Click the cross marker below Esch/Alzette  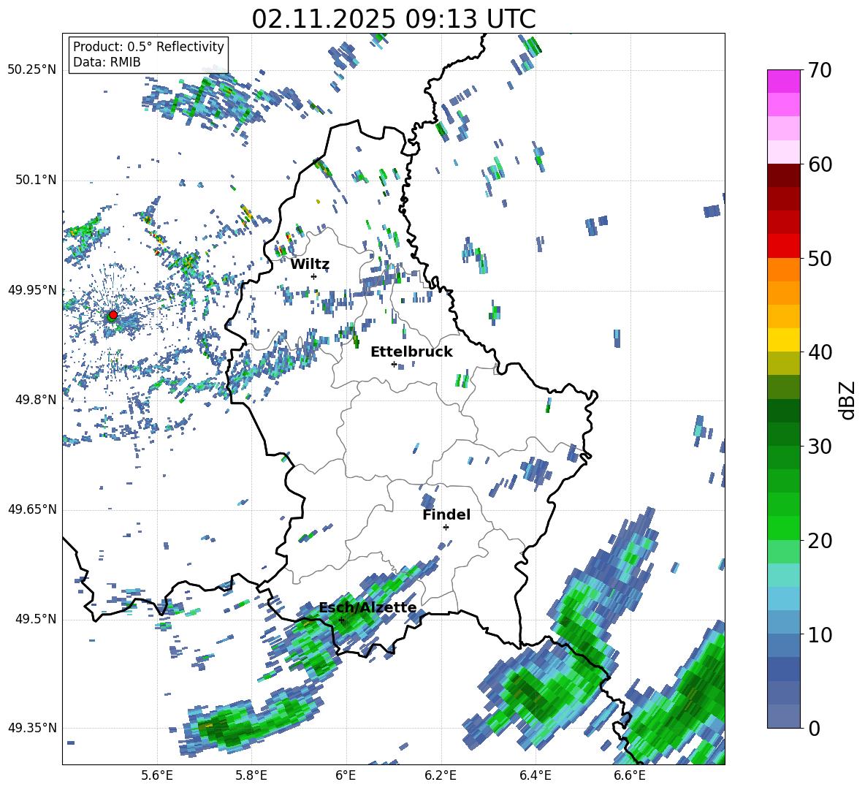pos(341,620)
